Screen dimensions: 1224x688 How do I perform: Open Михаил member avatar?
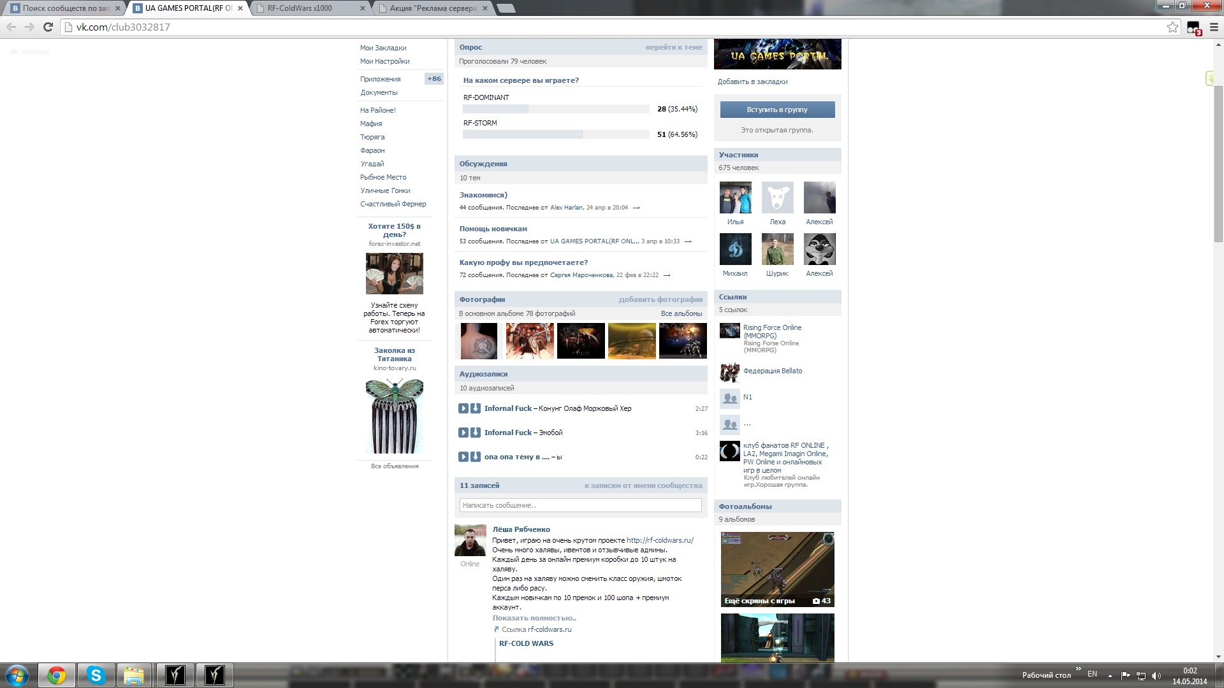click(x=736, y=249)
